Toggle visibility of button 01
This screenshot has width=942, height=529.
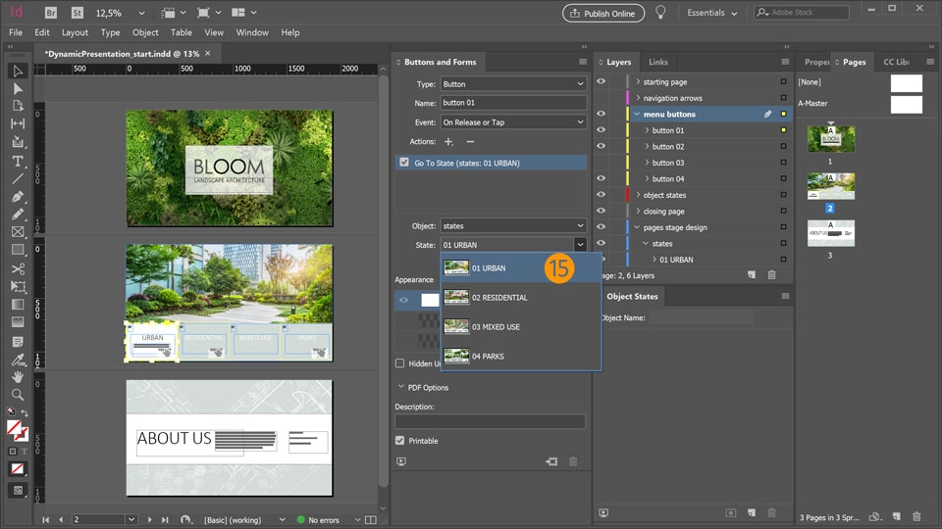click(601, 129)
